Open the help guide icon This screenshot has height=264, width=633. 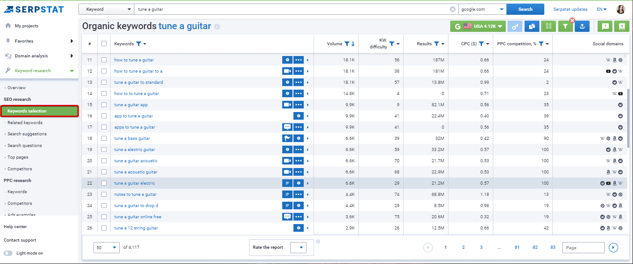coord(622,26)
